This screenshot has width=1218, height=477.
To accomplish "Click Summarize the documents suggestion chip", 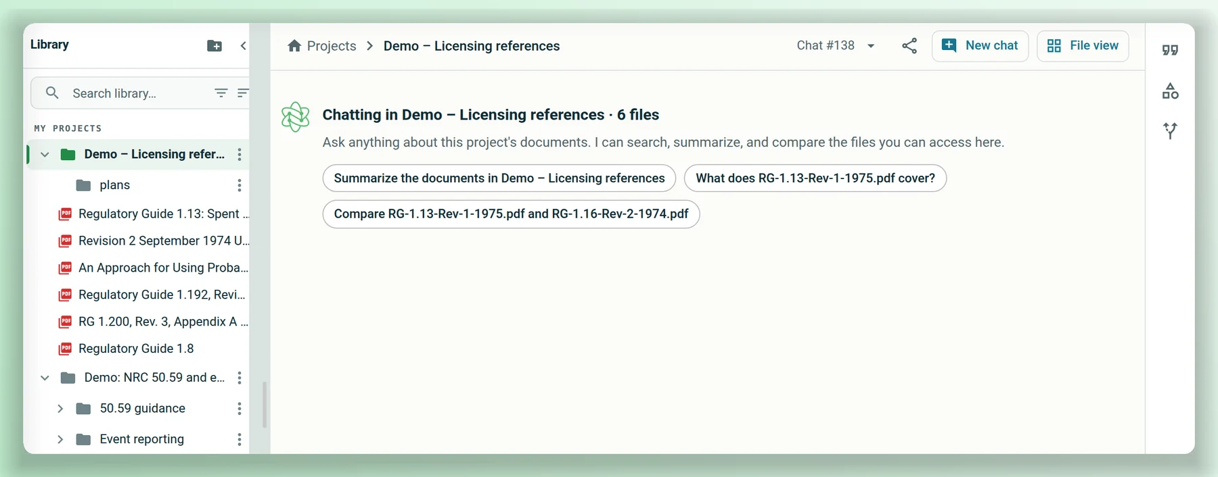I will click(x=499, y=178).
